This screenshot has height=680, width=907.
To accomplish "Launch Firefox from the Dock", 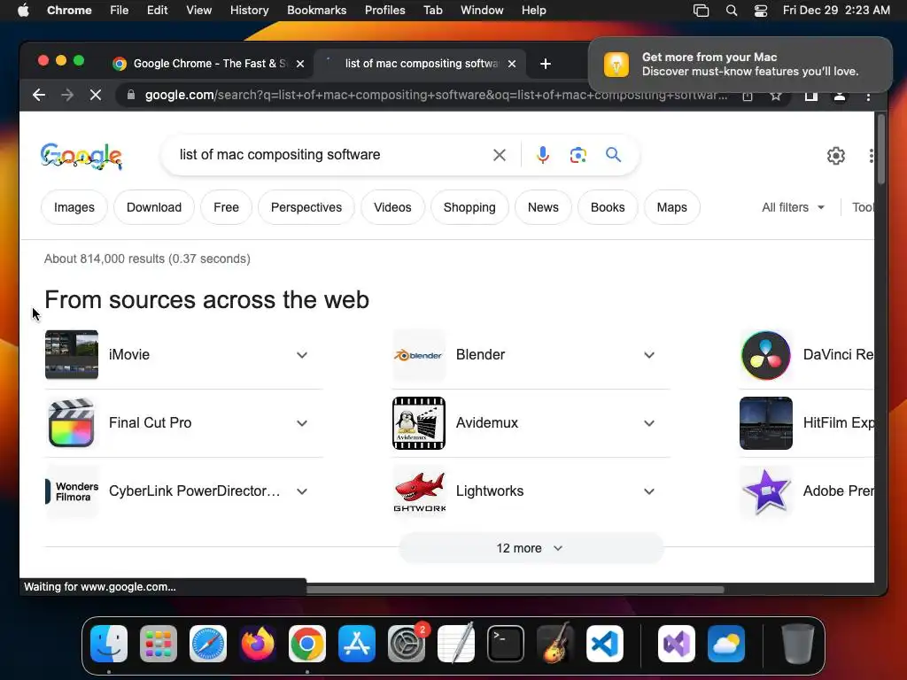I will click(x=258, y=644).
